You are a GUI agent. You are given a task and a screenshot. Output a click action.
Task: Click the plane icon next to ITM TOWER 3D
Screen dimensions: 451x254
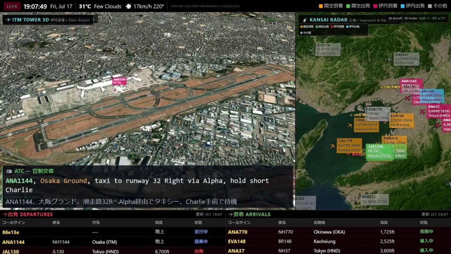(x=8, y=20)
